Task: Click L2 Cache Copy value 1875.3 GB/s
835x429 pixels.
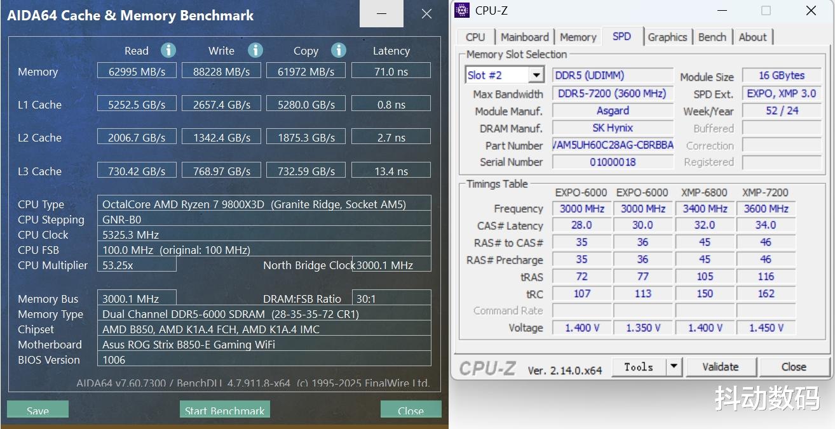Action: (306, 137)
